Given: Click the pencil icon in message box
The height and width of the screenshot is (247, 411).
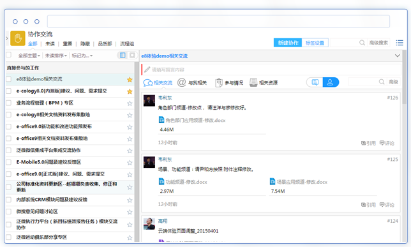Looking at the screenshot, I should (x=147, y=70).
